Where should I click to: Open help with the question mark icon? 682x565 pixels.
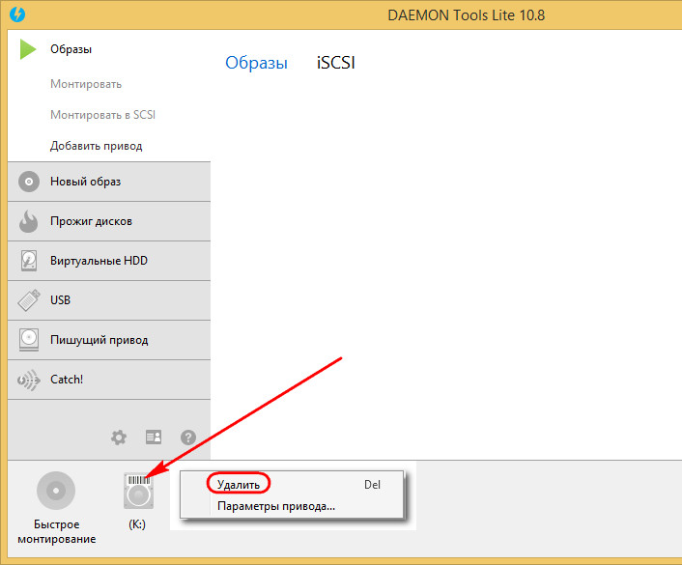coord(188,438)
